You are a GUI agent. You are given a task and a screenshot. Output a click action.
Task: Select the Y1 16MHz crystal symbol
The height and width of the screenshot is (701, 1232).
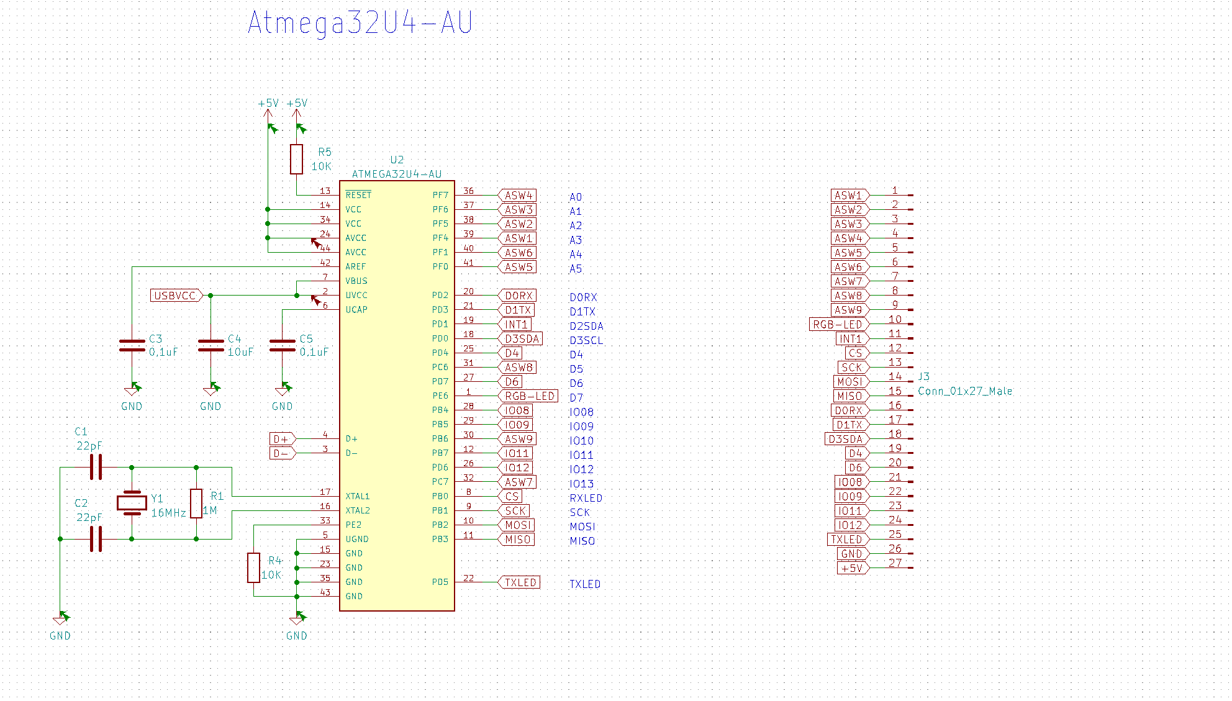tap(132, 503)
